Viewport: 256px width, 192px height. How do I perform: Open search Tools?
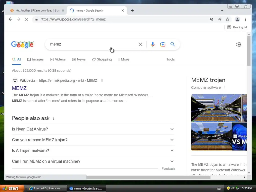pyautogui.click(x=170, y=59)
